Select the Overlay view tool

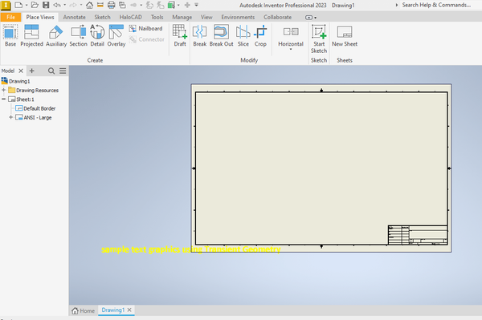(x=116, y=35)
